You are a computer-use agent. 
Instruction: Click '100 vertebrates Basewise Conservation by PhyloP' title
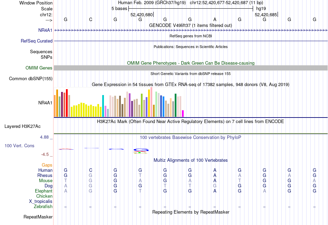(x=190, y=138)
